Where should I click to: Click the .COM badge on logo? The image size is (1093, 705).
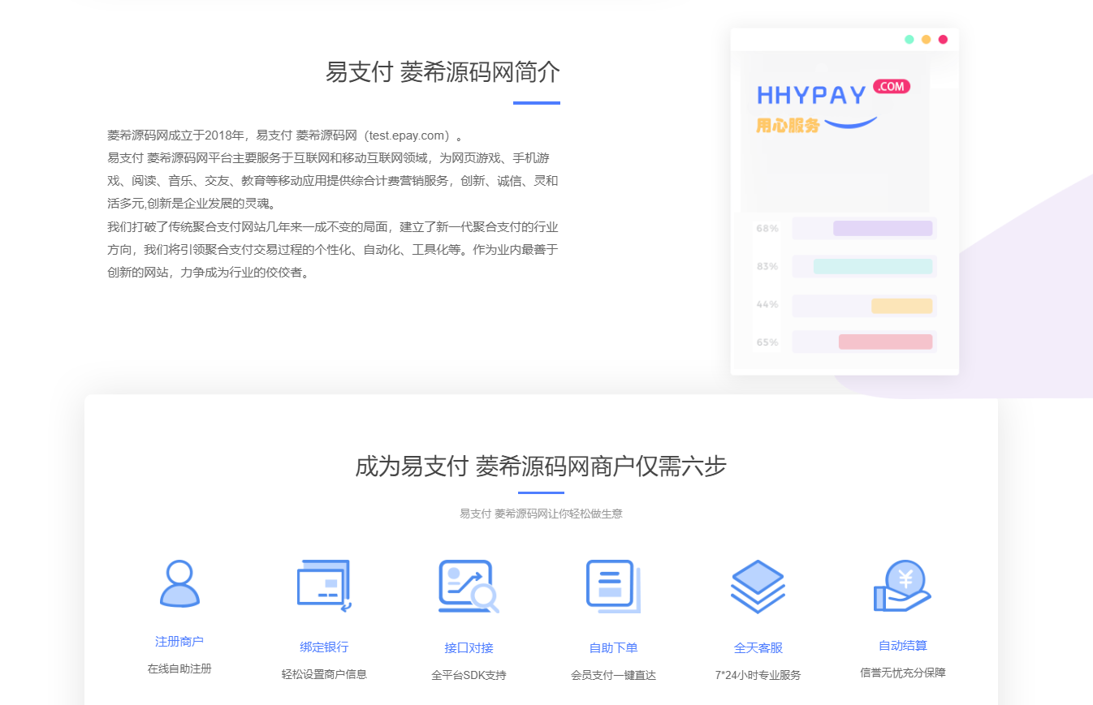click(892, 86)
